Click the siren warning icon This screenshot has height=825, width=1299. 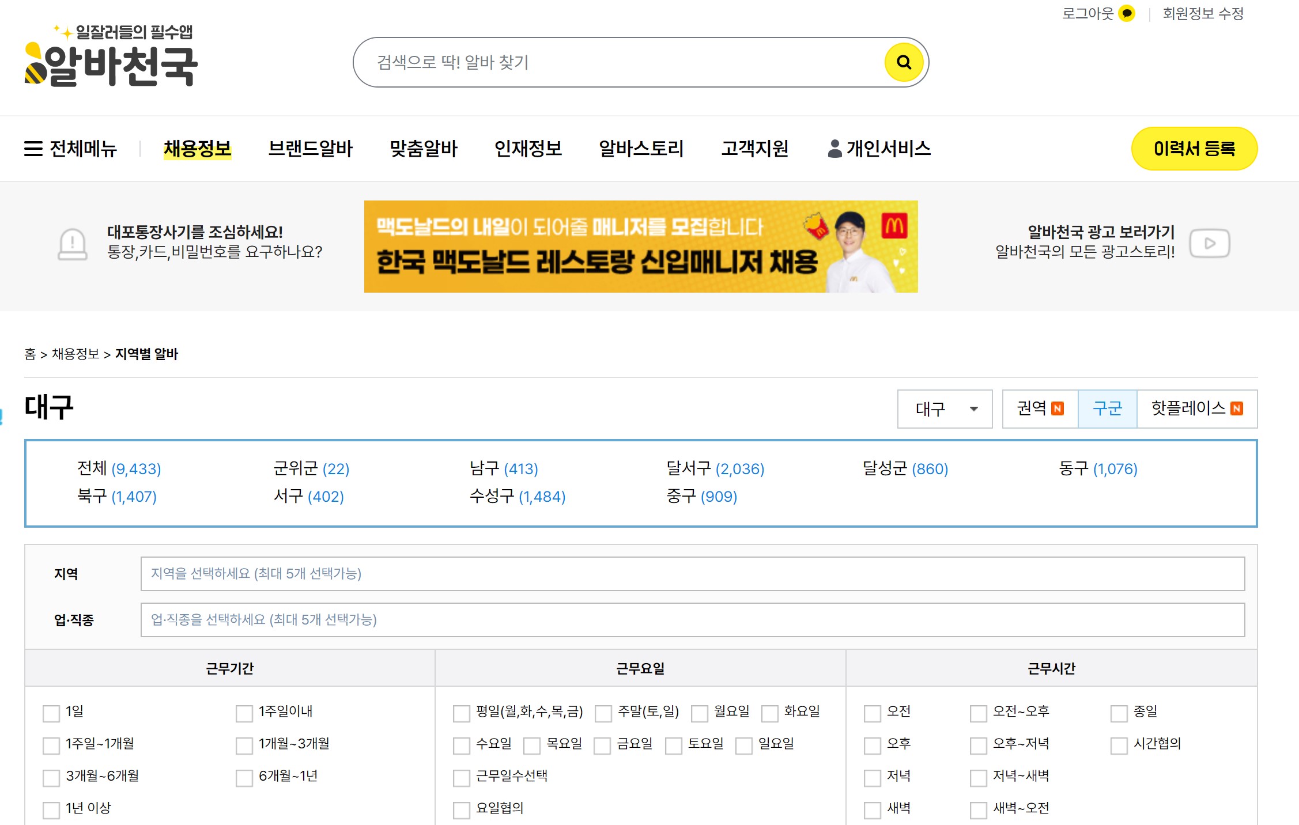click(73, 244)
